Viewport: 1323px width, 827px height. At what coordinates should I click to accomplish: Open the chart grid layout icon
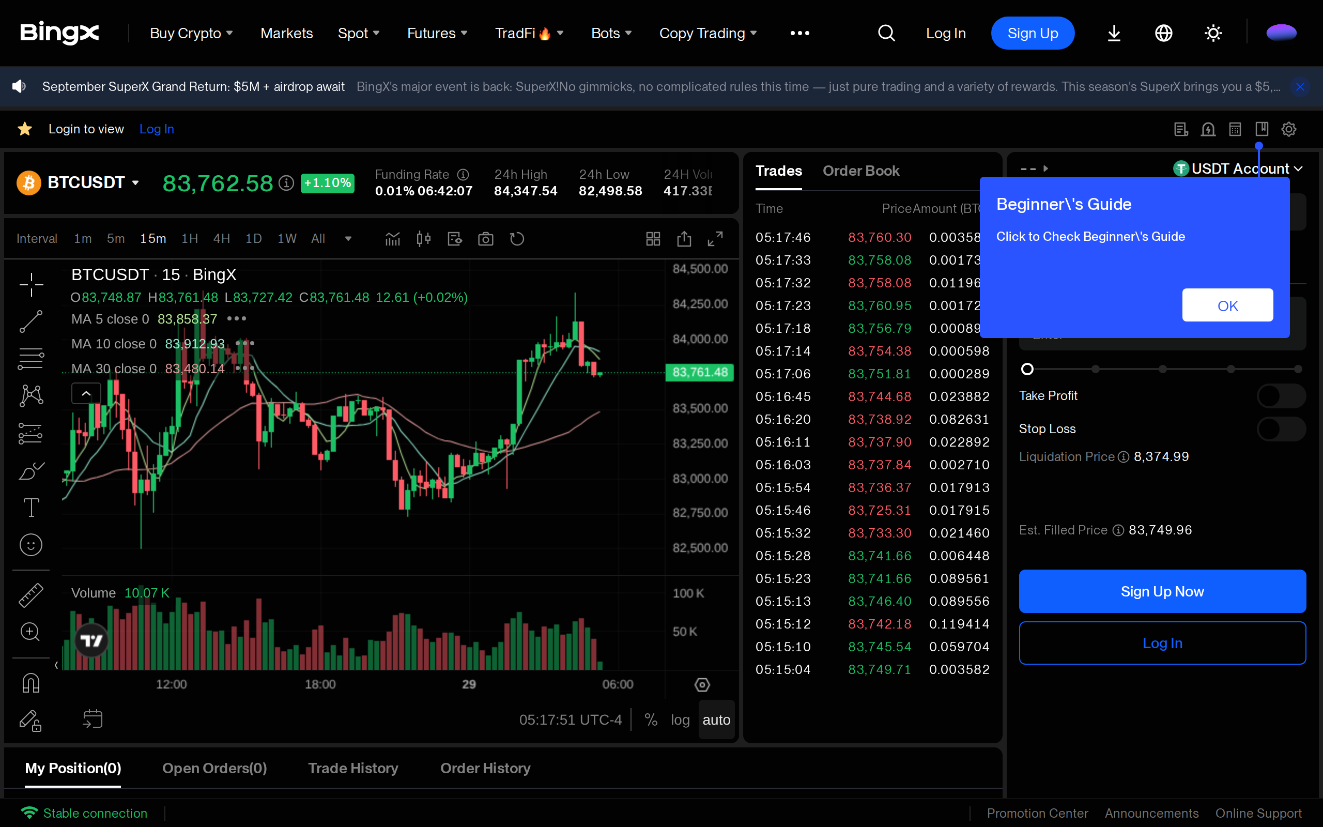(653, 239)
